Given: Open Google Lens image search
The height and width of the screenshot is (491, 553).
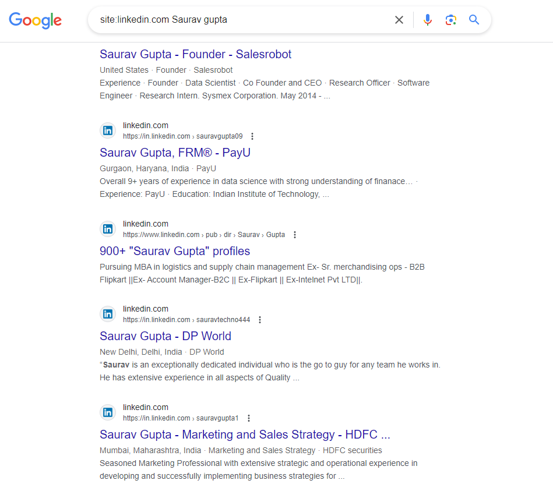Looking at the screenshot, I should click(450, 19).
